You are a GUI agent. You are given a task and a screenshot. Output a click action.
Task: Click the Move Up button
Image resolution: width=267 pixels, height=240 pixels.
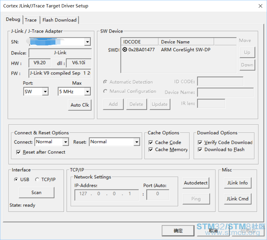click(247, 52)
